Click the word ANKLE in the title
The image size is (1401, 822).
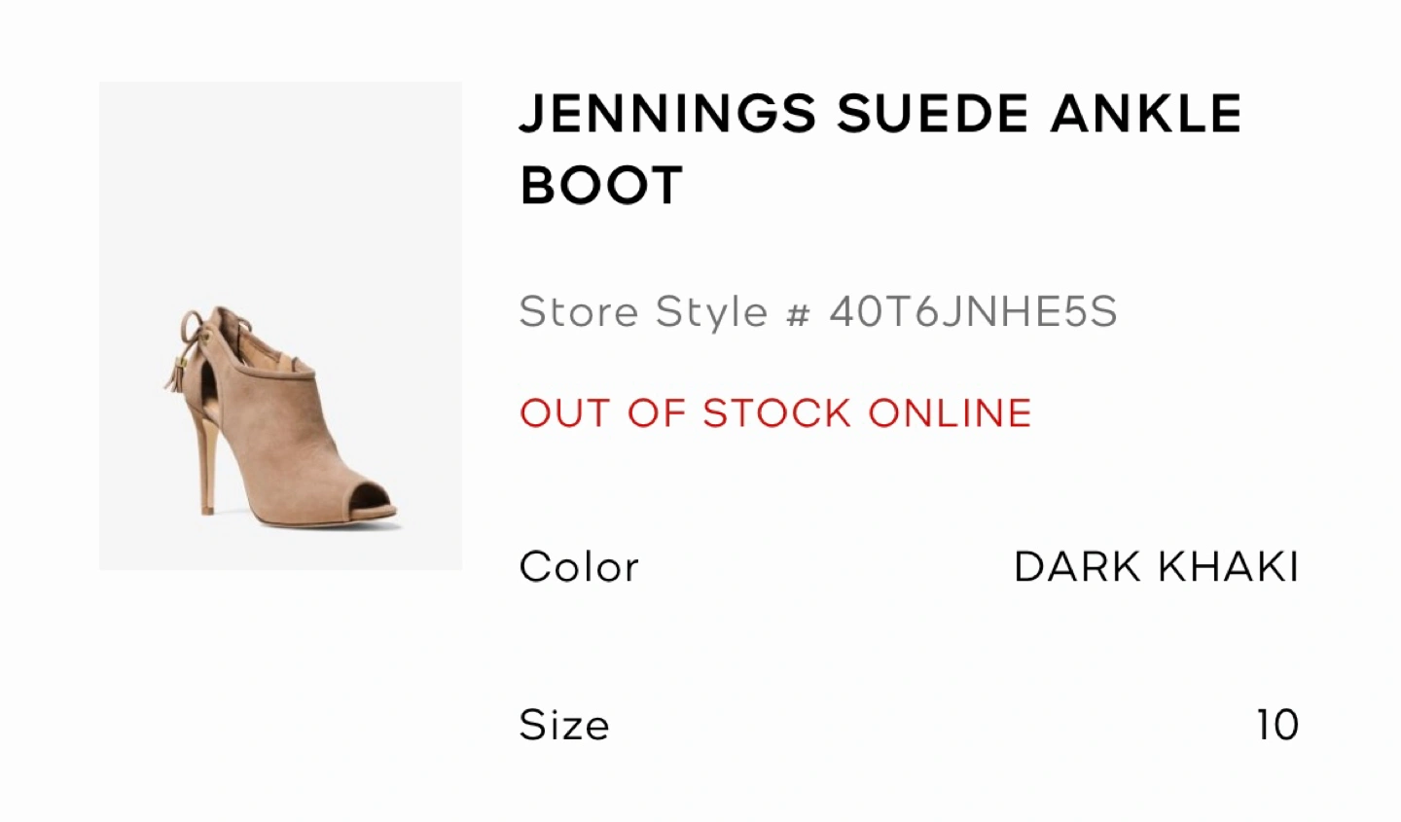[1146, 114]
